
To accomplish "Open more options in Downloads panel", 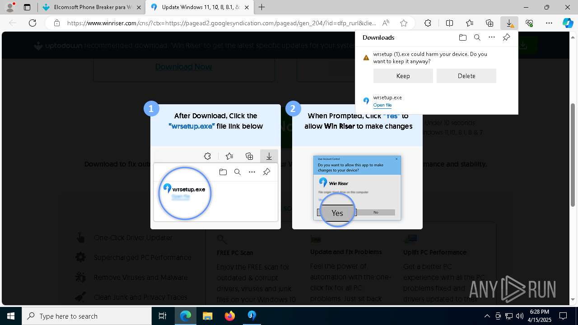I will tap(492, 37).
